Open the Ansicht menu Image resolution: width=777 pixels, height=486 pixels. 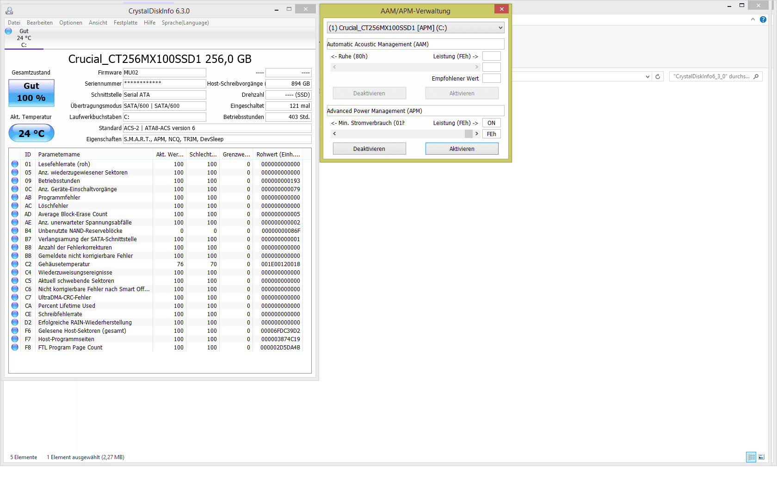click(98, 23)
